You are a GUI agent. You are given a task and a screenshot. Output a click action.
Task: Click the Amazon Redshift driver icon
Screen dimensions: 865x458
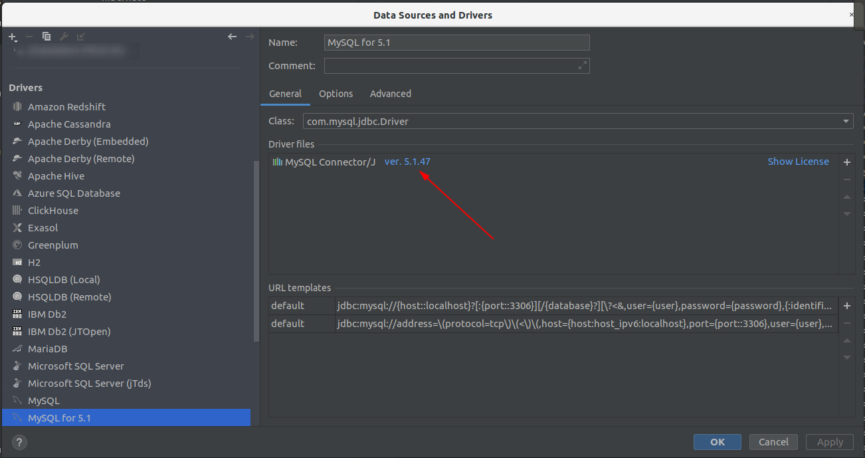[17, 106]
